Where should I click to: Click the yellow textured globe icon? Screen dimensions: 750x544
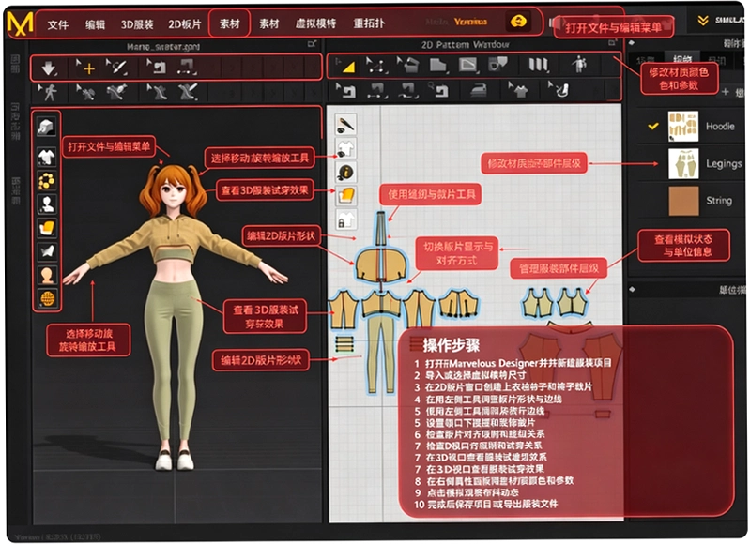[x=47, y=298]
